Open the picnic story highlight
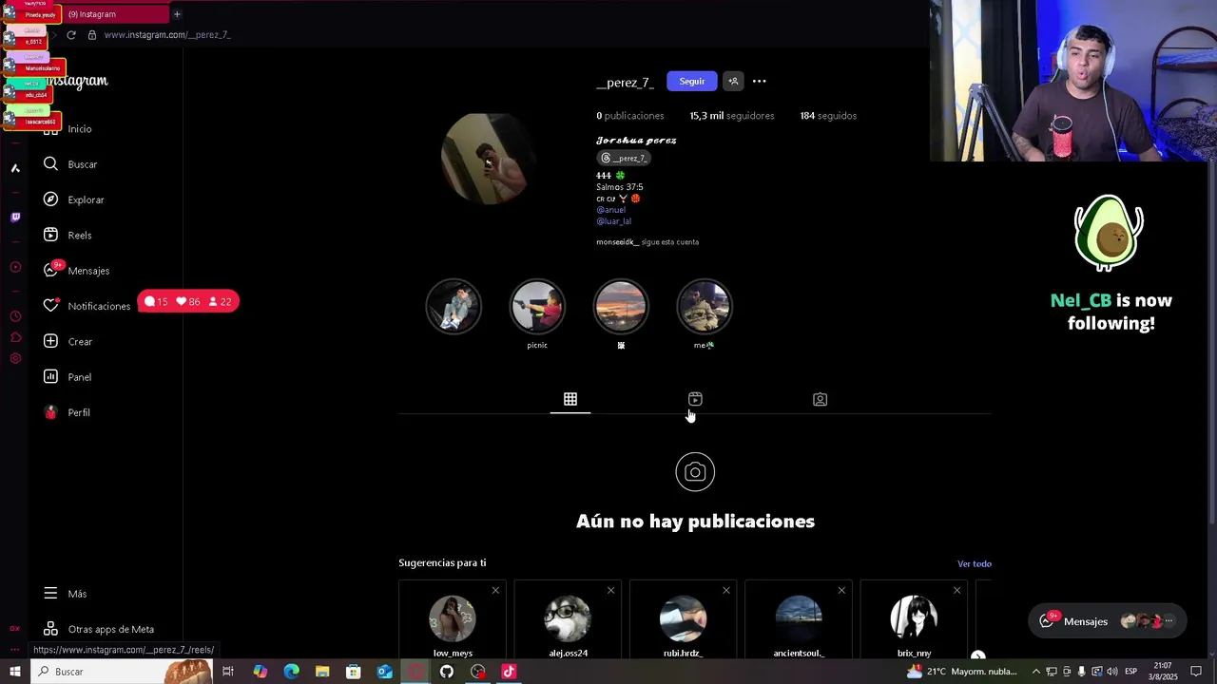Image resolution: width=1217 pixels, height=684 pixels. click(537, 307)
